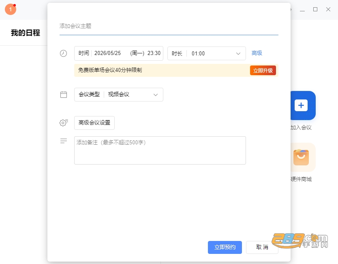338x264 pixels.
Task: Click the calendar icon beside meeting type
Action: pyautogui.click(x=64, y=95)
